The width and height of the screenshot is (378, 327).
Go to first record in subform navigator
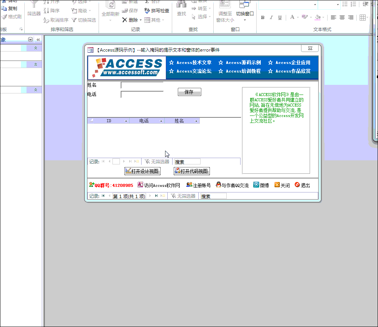tap(103, 161)
